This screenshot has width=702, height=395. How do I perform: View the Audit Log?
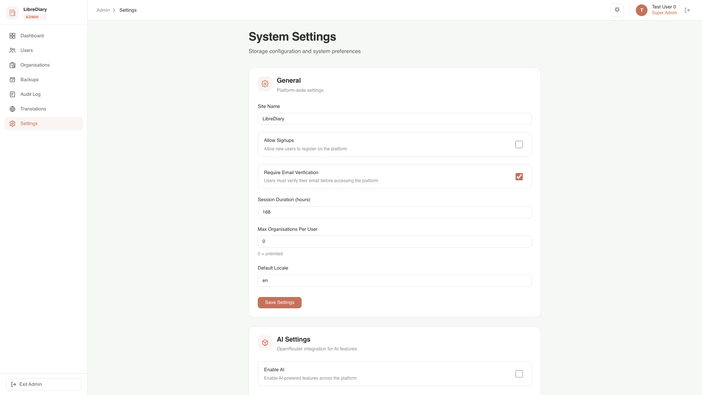(30, 94)
